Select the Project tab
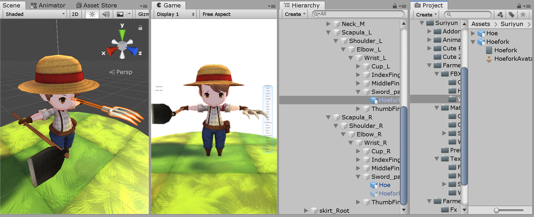 [429, 5]
